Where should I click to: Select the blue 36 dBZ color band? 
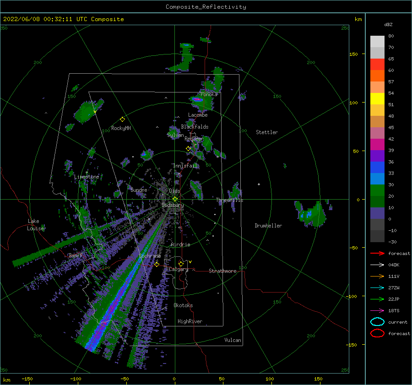tap(377, 167)
